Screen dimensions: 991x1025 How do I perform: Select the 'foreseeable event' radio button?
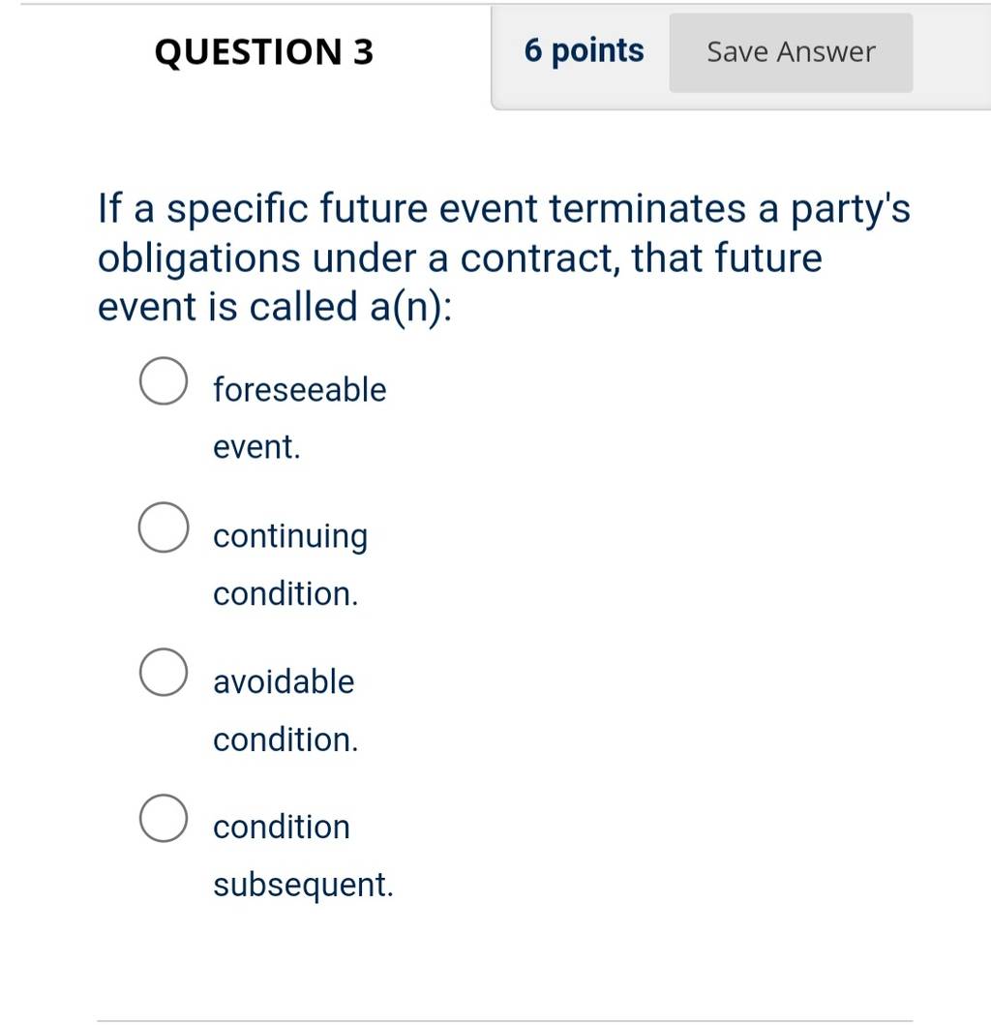[x=164, y=381]
